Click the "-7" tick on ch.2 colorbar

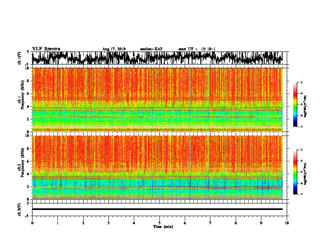tap(301, 194)
